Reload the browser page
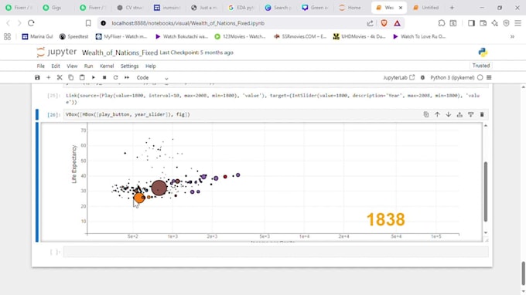 pyautogui.click(x=31, y=23)
